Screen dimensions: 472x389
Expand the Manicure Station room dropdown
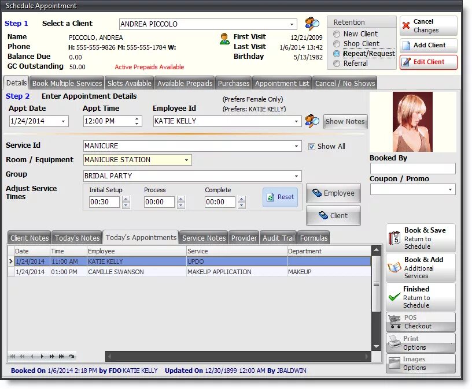coord(186,160)
